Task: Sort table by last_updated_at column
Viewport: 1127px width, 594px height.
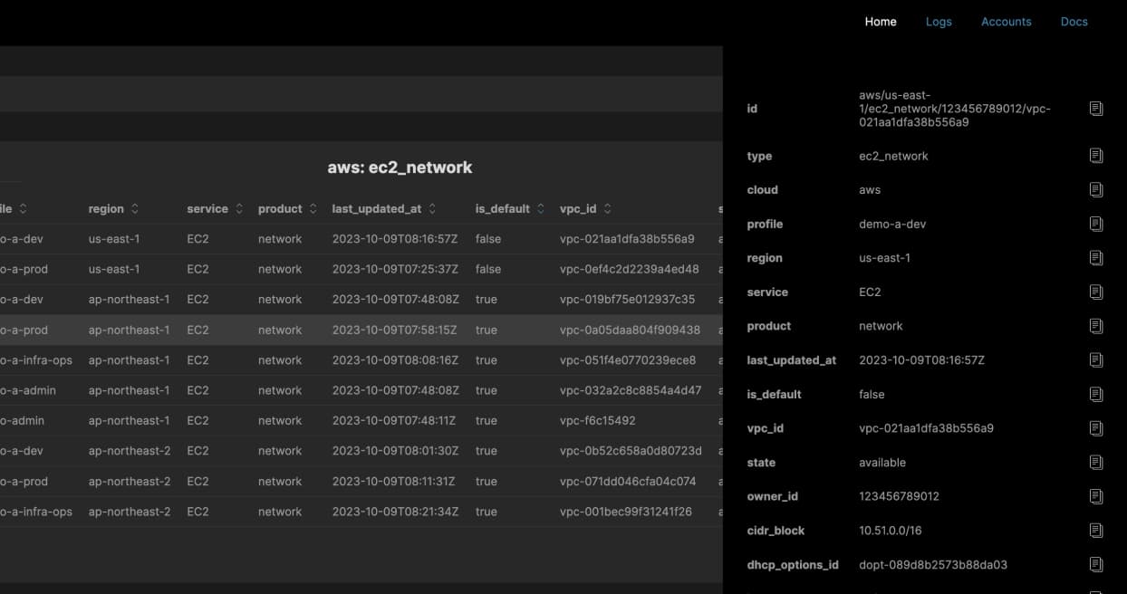Action: 432,208
